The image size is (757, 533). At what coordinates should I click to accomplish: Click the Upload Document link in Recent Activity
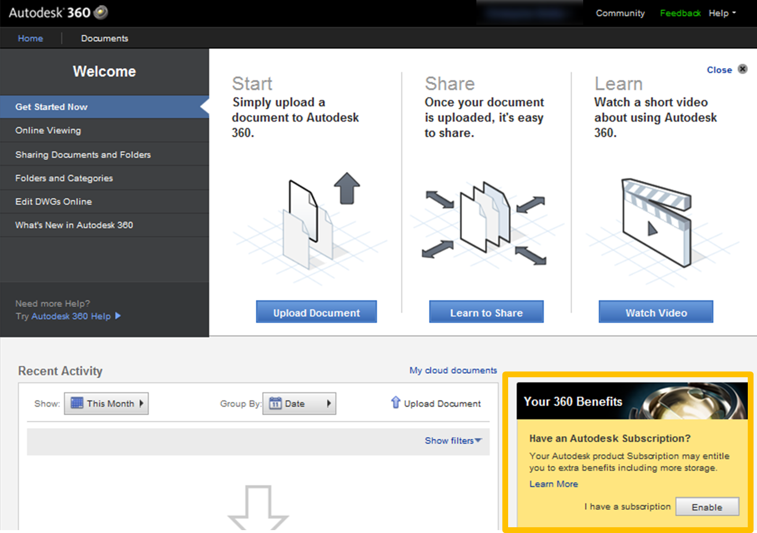pos(442,404)
